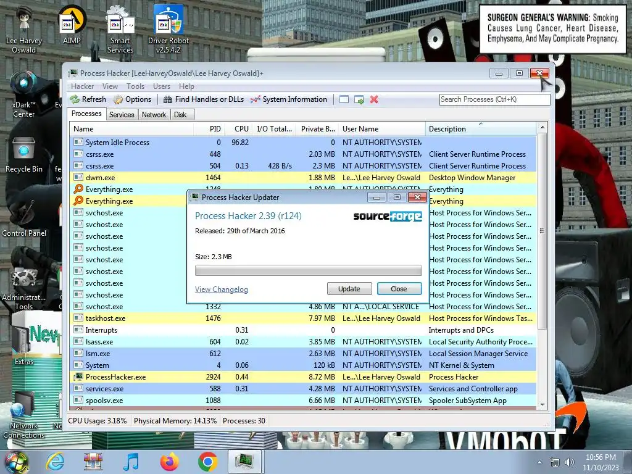Launch Firefox from the taskbar
Image resolution: width=632 pixels, height=474 pixels.
click(x=170, y=462)
